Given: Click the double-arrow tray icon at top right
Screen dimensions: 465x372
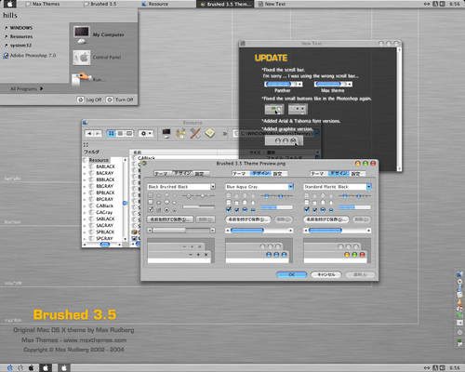Looking at the screenshot, I should coord(427,4).
